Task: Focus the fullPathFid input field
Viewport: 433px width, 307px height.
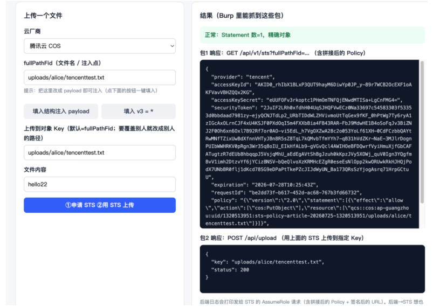Action: pyautogui.click(x=100, y=78)
